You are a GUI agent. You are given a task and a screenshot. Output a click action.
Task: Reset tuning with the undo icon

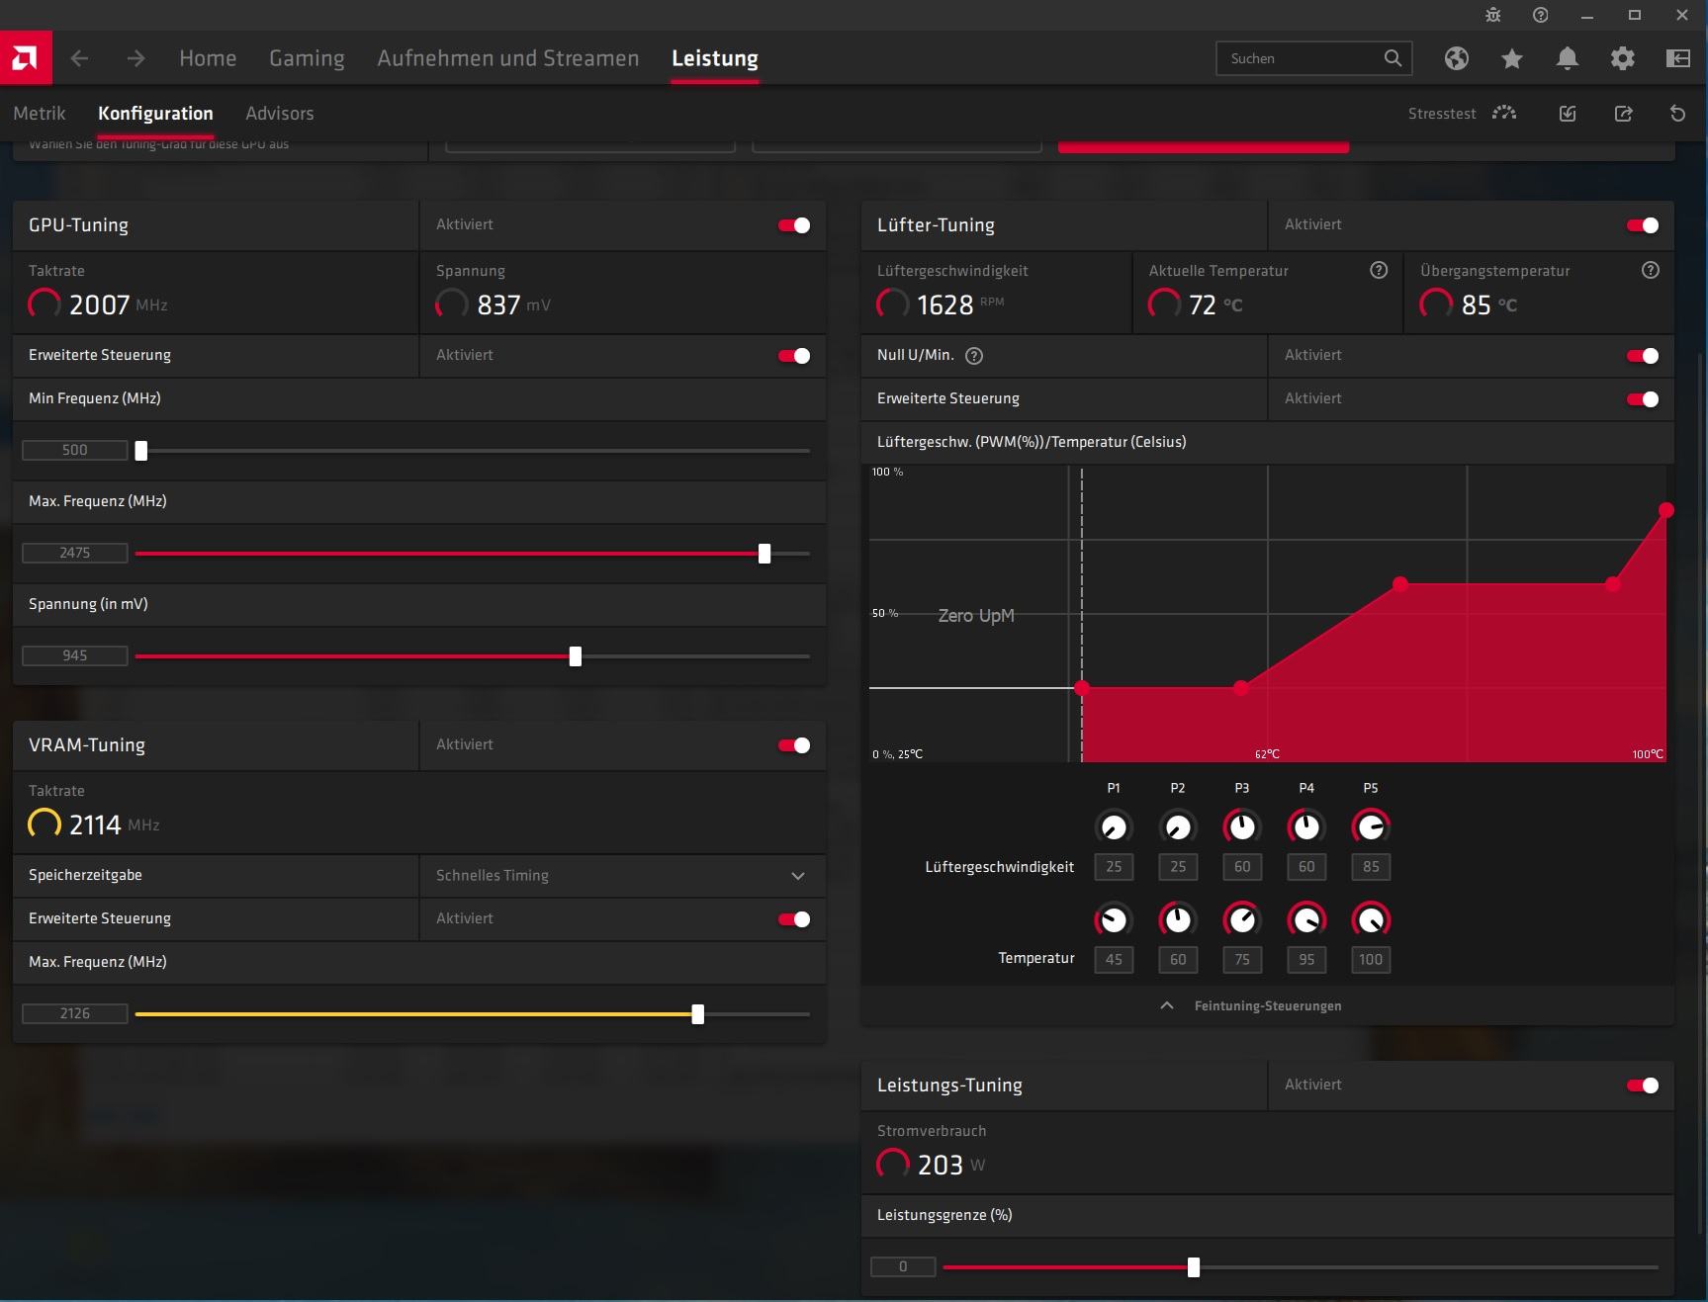click(x=1677, y=114)
